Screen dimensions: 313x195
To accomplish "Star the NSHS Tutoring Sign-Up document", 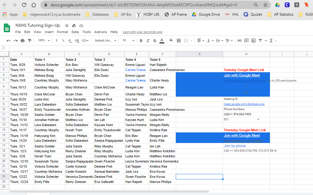I will 67,26.
